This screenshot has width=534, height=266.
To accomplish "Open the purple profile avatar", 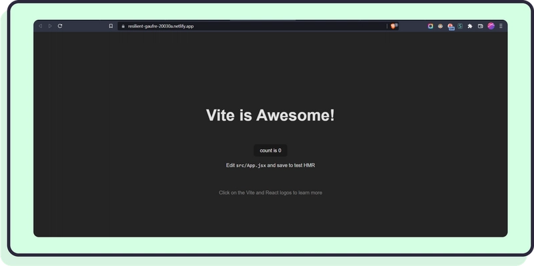I will tap(491, 26).
